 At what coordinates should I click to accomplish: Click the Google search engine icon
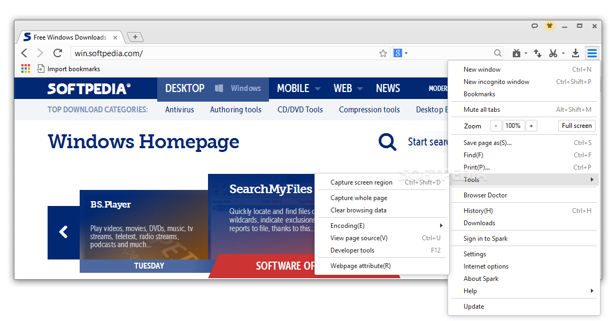398,53
